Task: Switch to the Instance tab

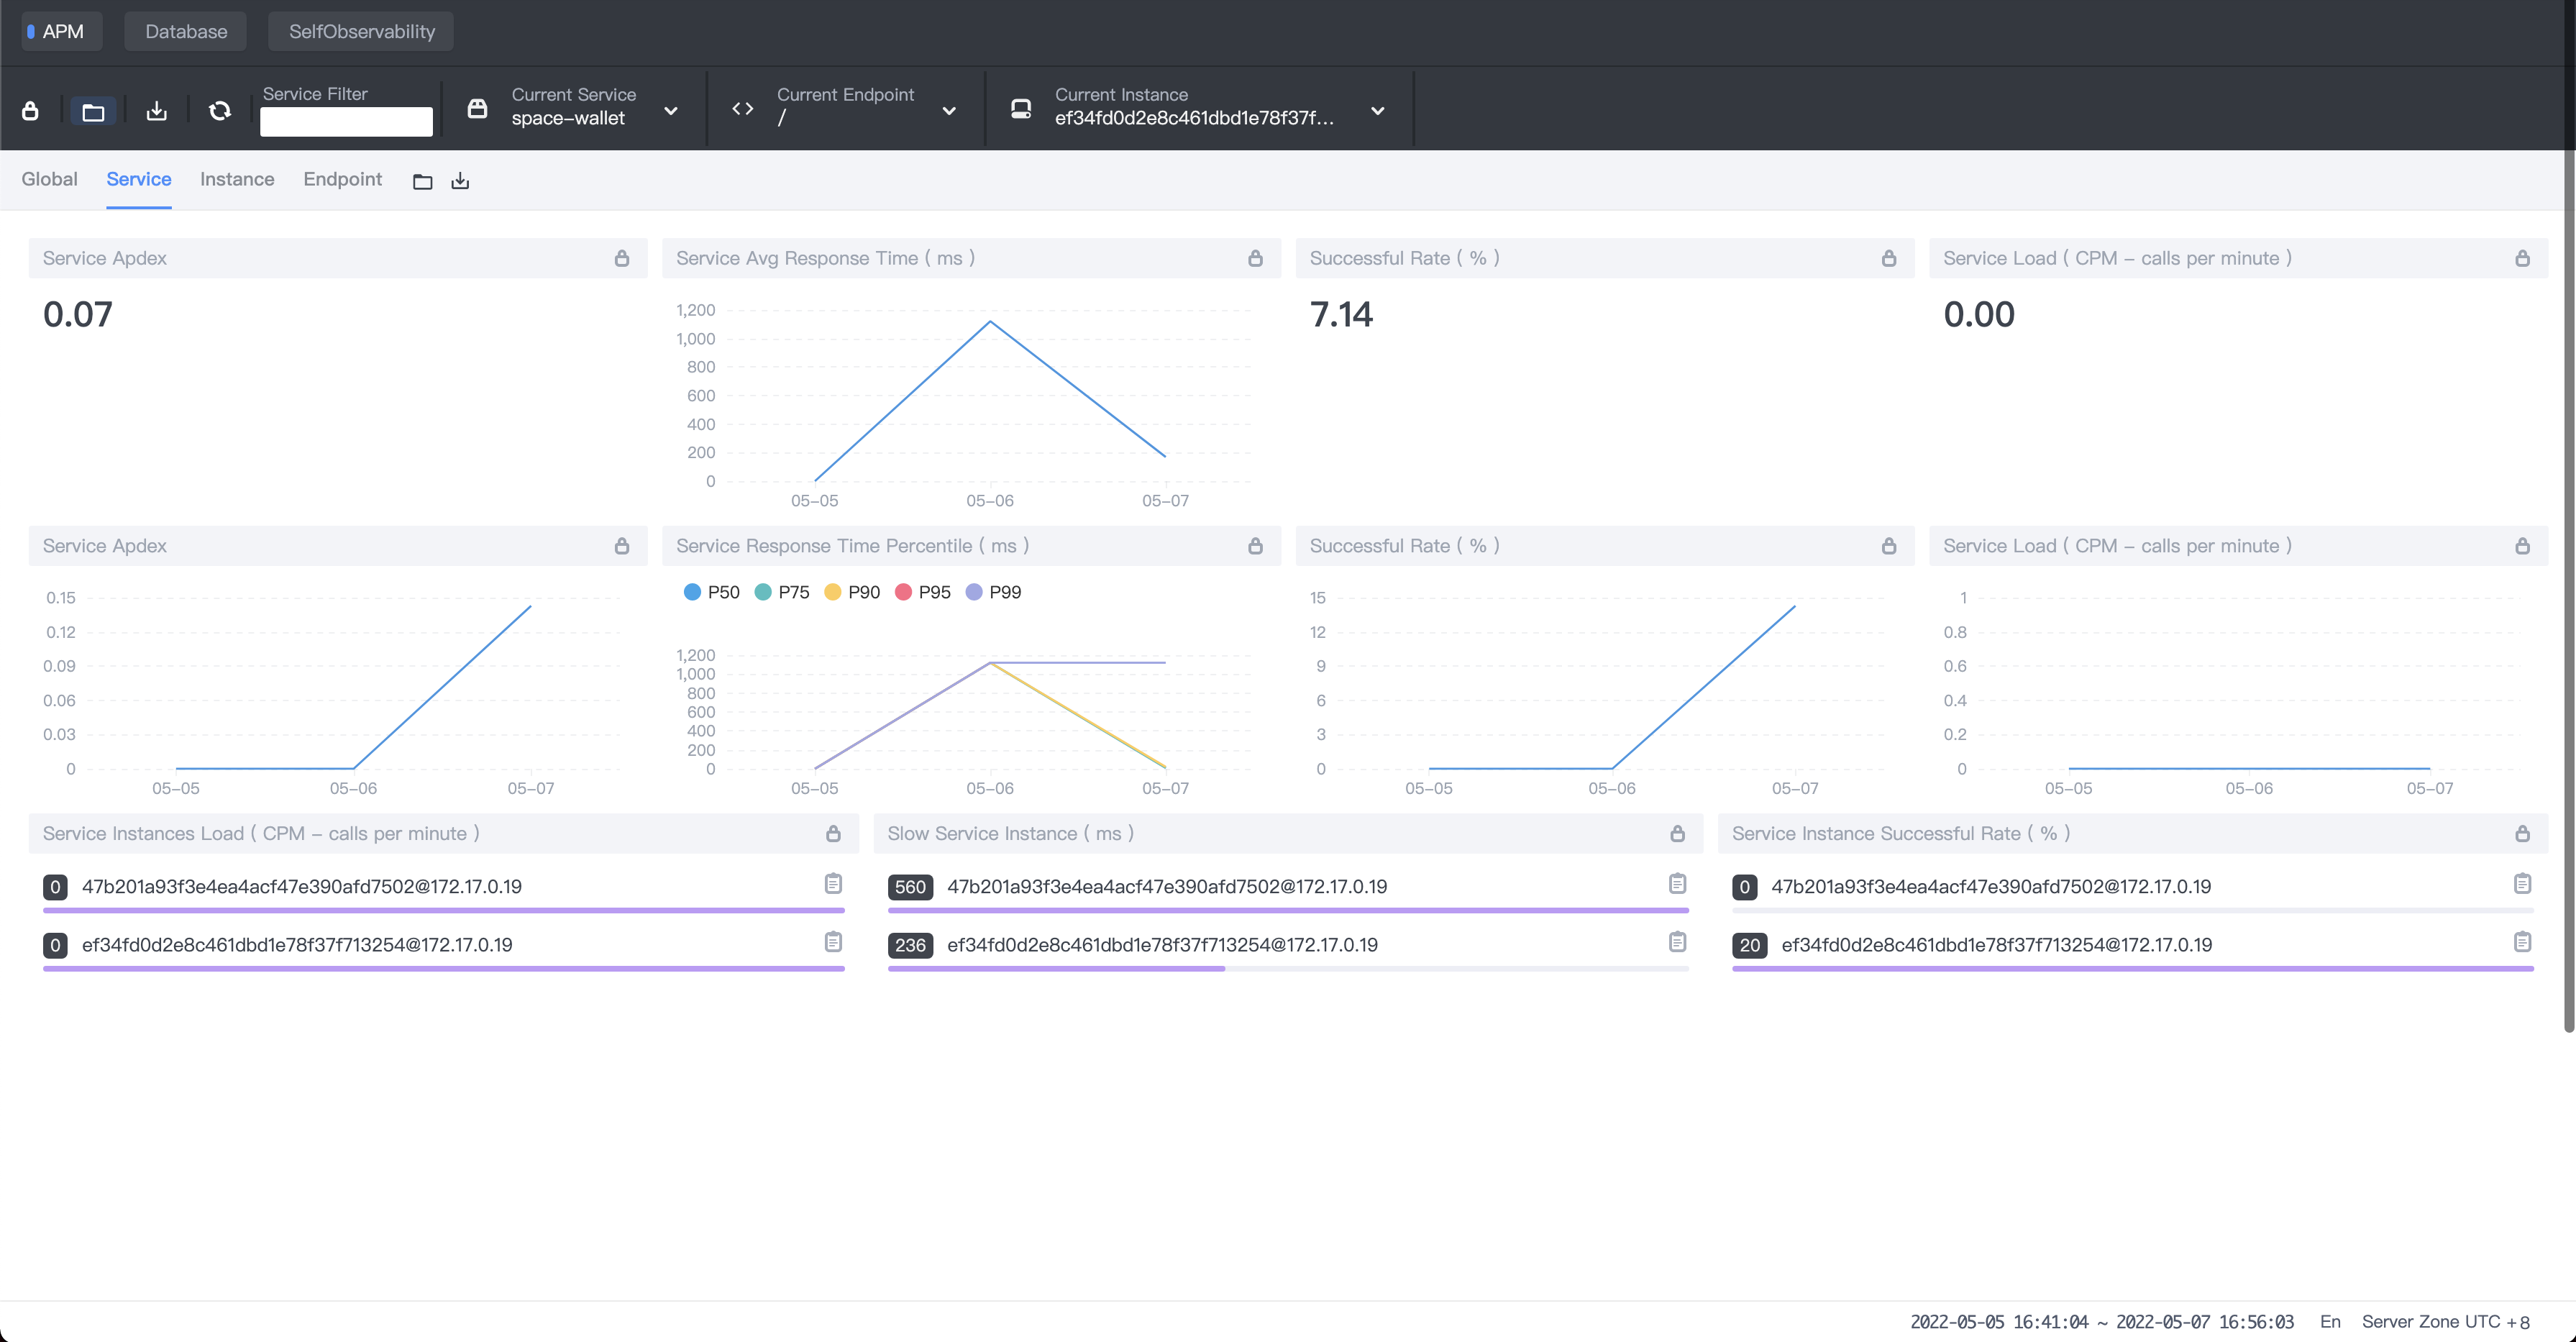Action: pyautogui.click(x=237, y=179)
